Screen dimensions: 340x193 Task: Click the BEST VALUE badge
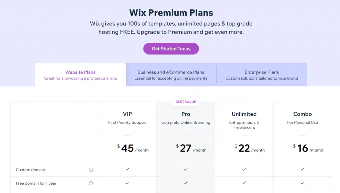pos(186,102)
